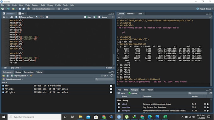Click the re-run previous code icon

94,17
